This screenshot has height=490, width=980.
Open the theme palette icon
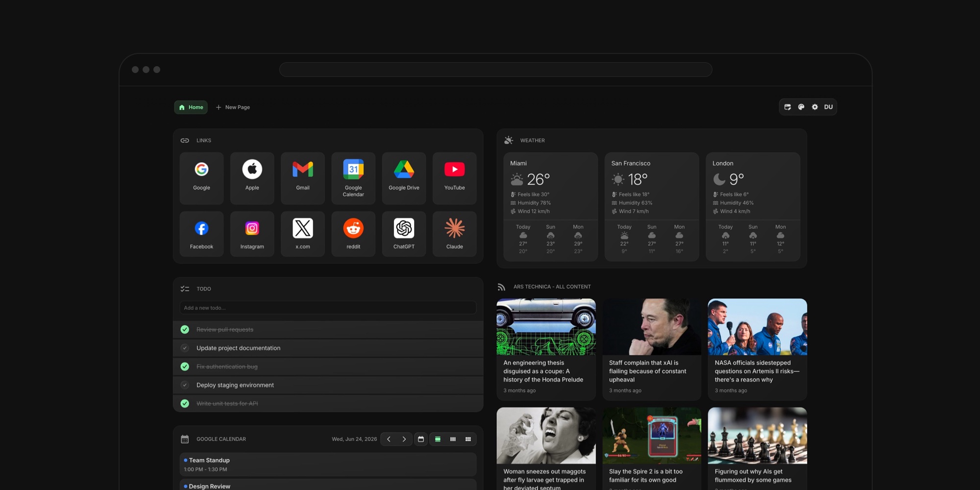point(801,107)
